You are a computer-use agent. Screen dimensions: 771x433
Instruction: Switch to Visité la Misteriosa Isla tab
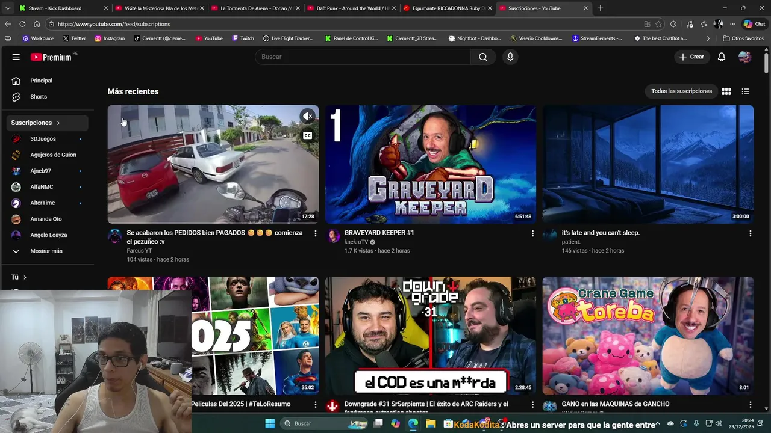[160, 8]
